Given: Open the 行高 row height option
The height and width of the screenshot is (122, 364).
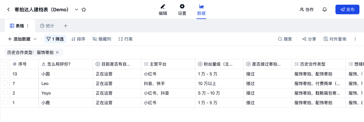Looking at the screenshot, I should [125, 39].
